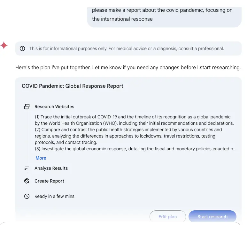Select the Research Websites label
The image size is (247, 225).
point(54,107)
